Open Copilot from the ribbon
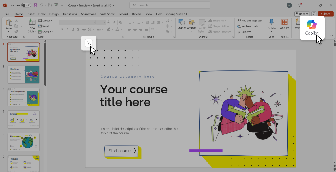This screenshot has height=172, width=336. (x=312, y=27)
